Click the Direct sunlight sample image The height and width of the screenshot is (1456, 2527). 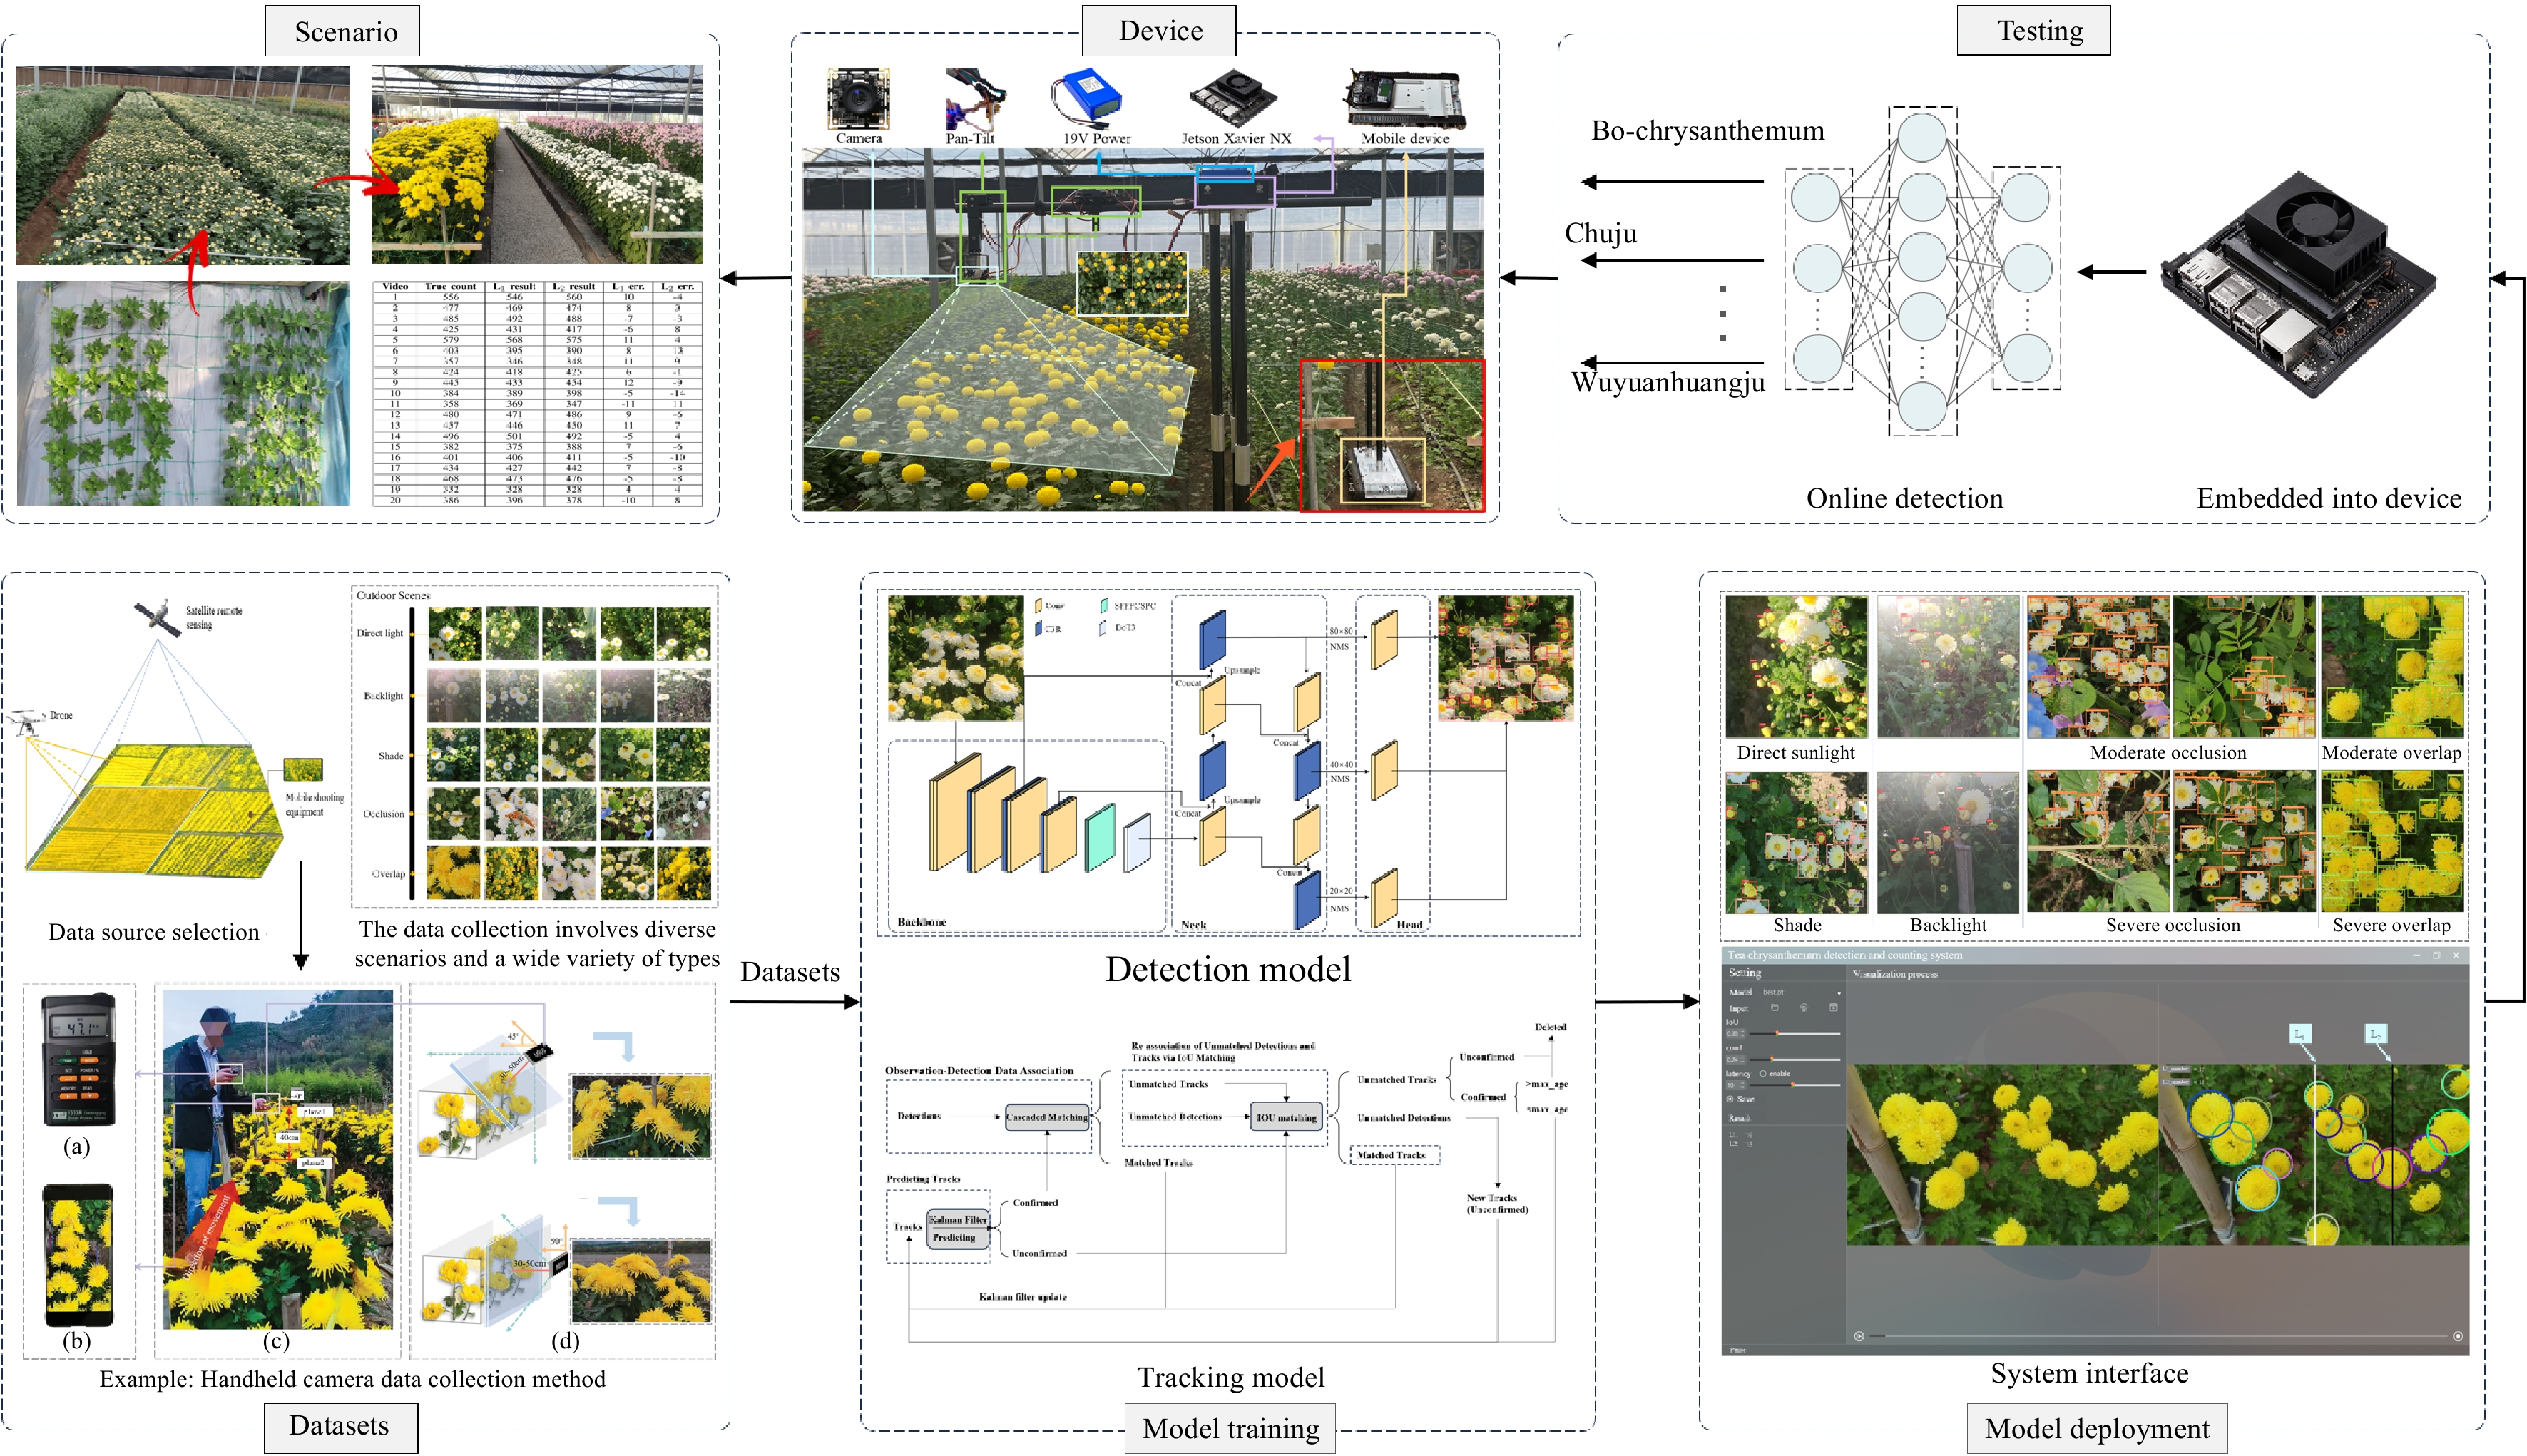[x=1796, y=666]
